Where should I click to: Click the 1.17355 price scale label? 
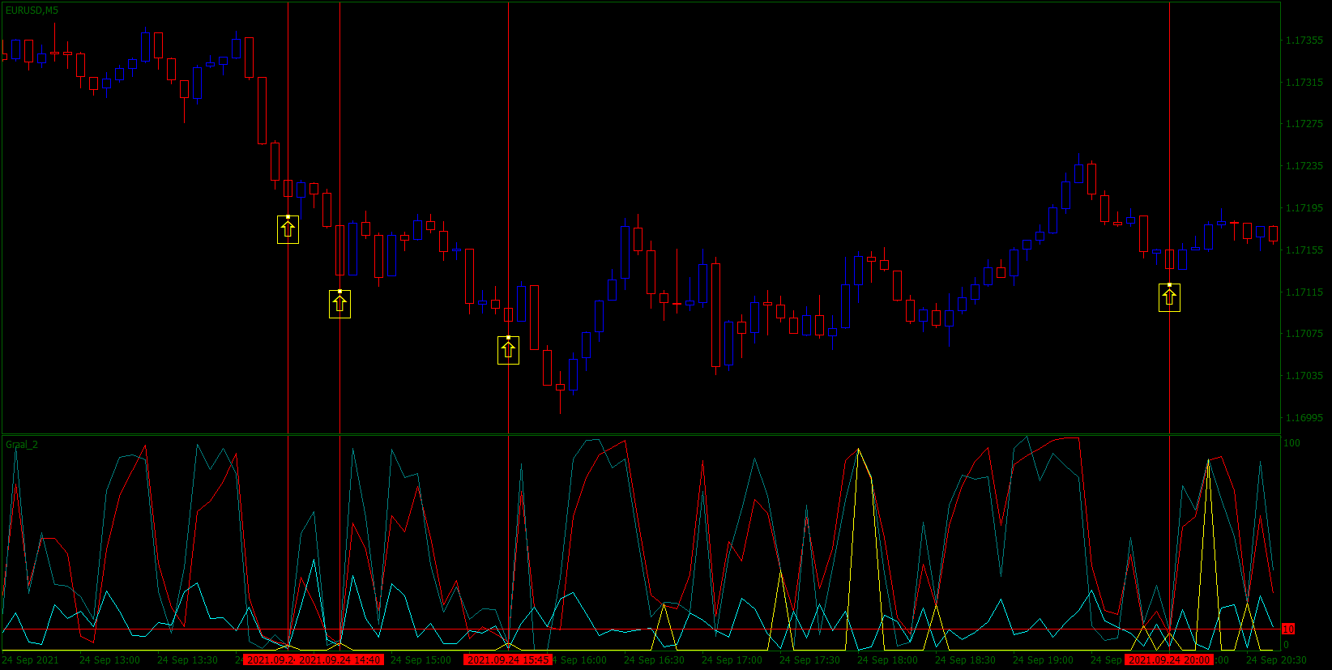[1304, 41]
